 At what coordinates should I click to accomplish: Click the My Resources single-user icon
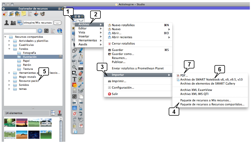click(6, 23)
